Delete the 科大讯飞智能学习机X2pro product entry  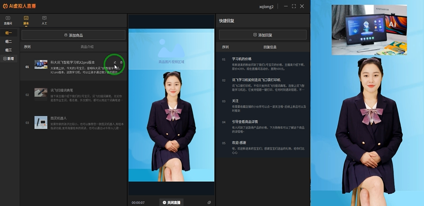121,63
